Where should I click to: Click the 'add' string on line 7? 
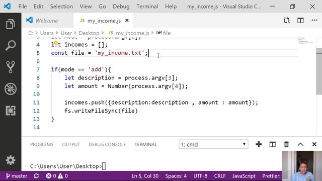tap(96, 69)
